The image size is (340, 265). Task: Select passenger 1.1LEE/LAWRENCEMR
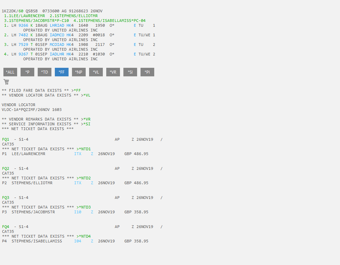point(24,16)
